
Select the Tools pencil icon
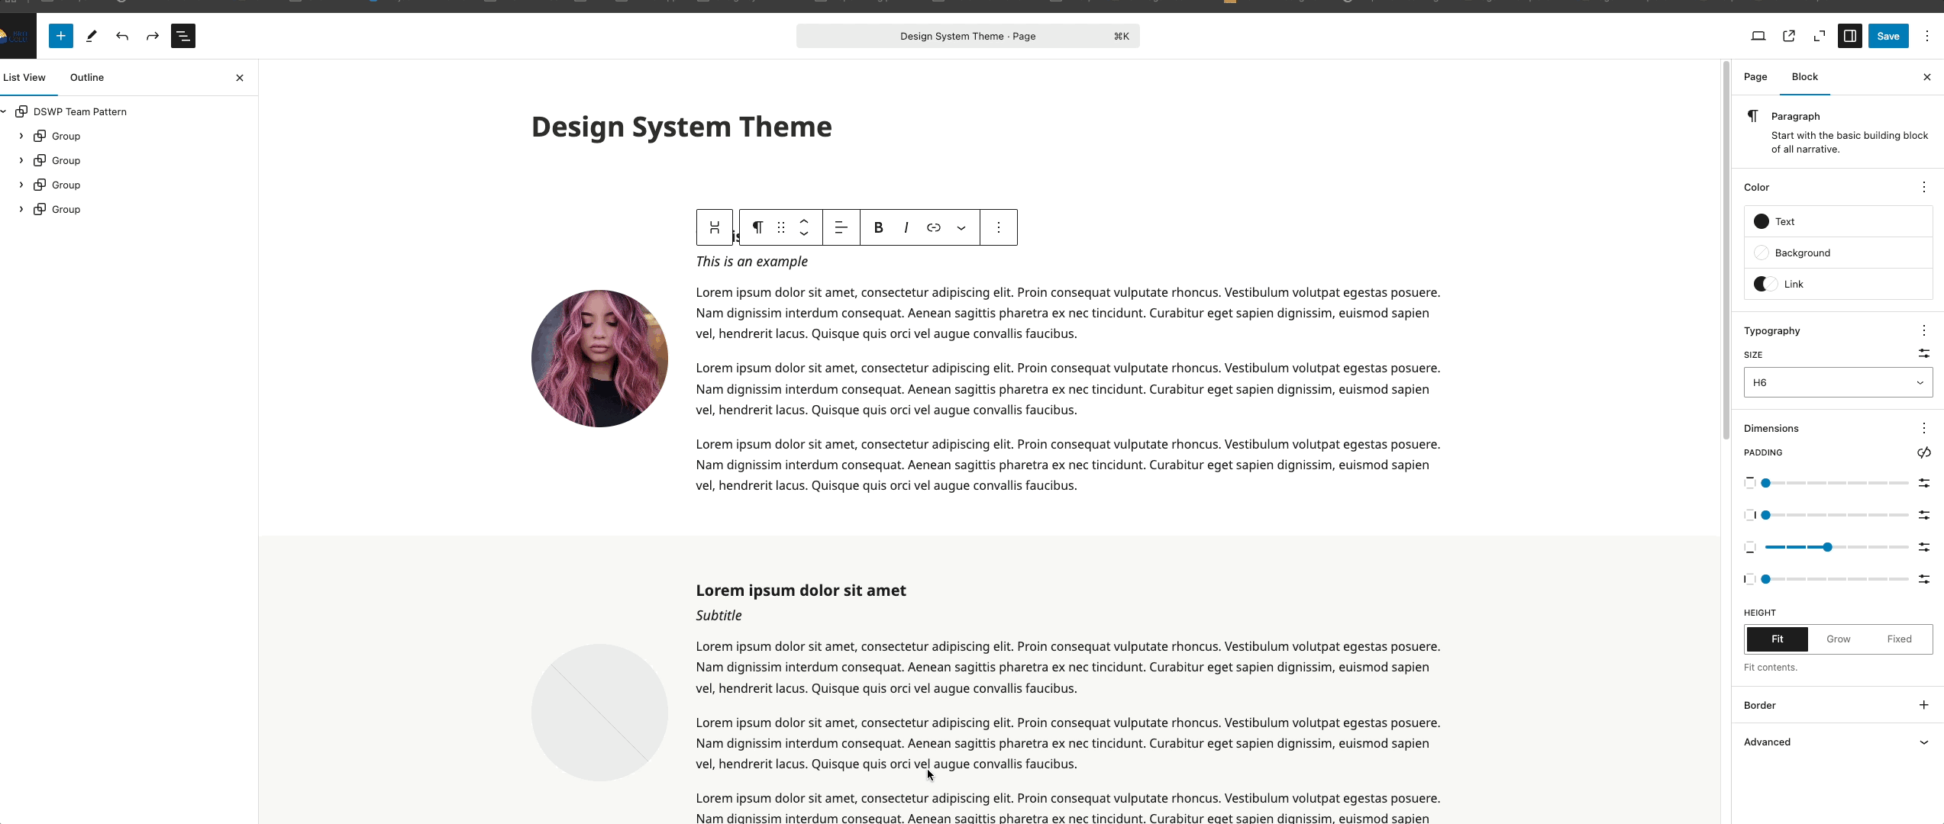point(92,36)
